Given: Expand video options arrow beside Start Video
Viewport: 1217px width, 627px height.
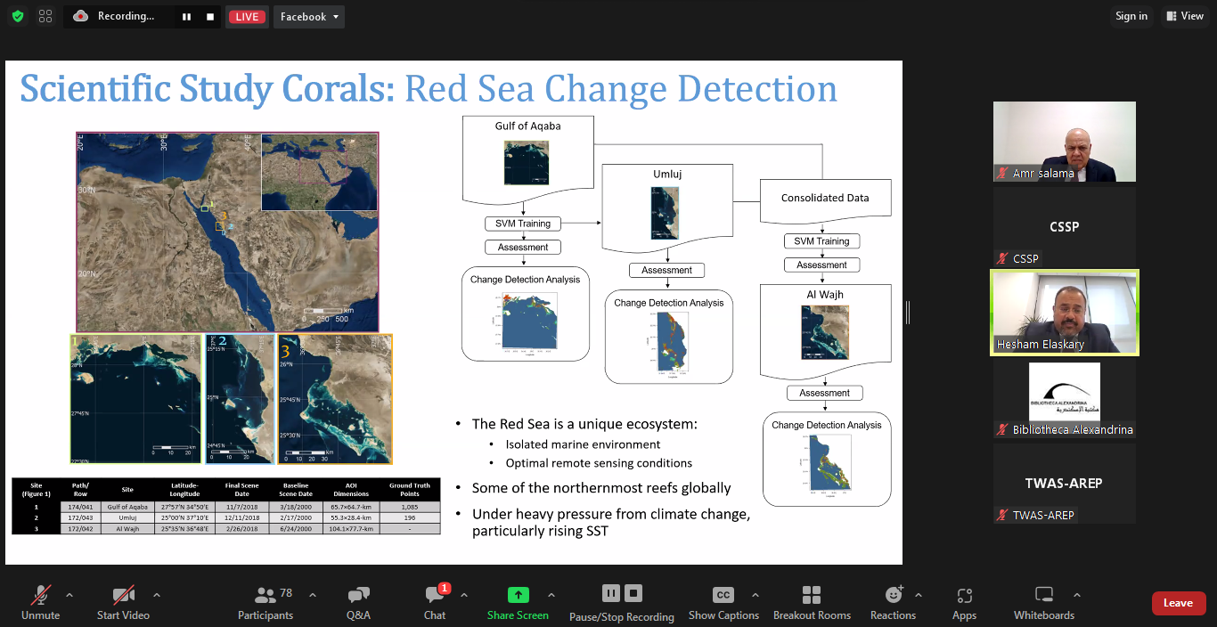Looking at the screenshot, I should pos(157,595).
